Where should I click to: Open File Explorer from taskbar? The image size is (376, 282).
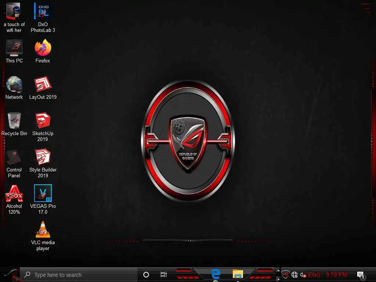238,274
